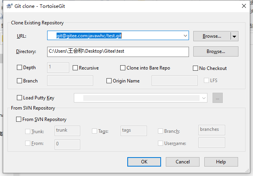
Task: Toggle the No Checkout option
Action: click(195, 68)
